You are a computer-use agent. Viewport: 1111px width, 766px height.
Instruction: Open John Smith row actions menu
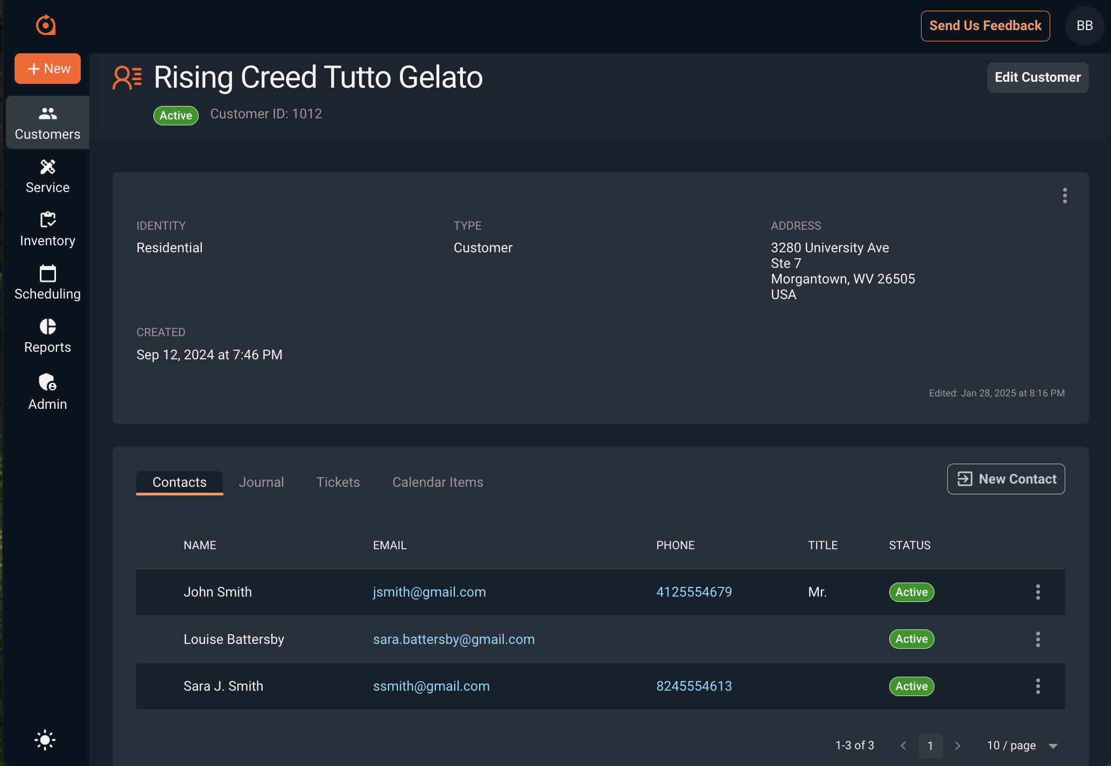[x=1037, y=592]
